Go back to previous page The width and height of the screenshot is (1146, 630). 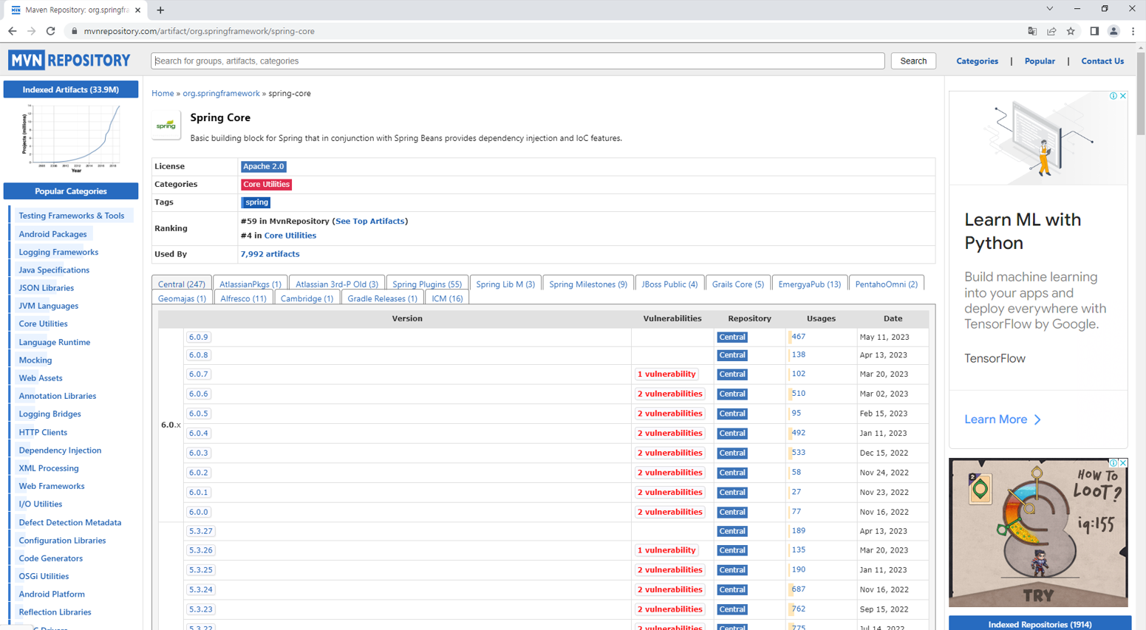pos(13,31)
